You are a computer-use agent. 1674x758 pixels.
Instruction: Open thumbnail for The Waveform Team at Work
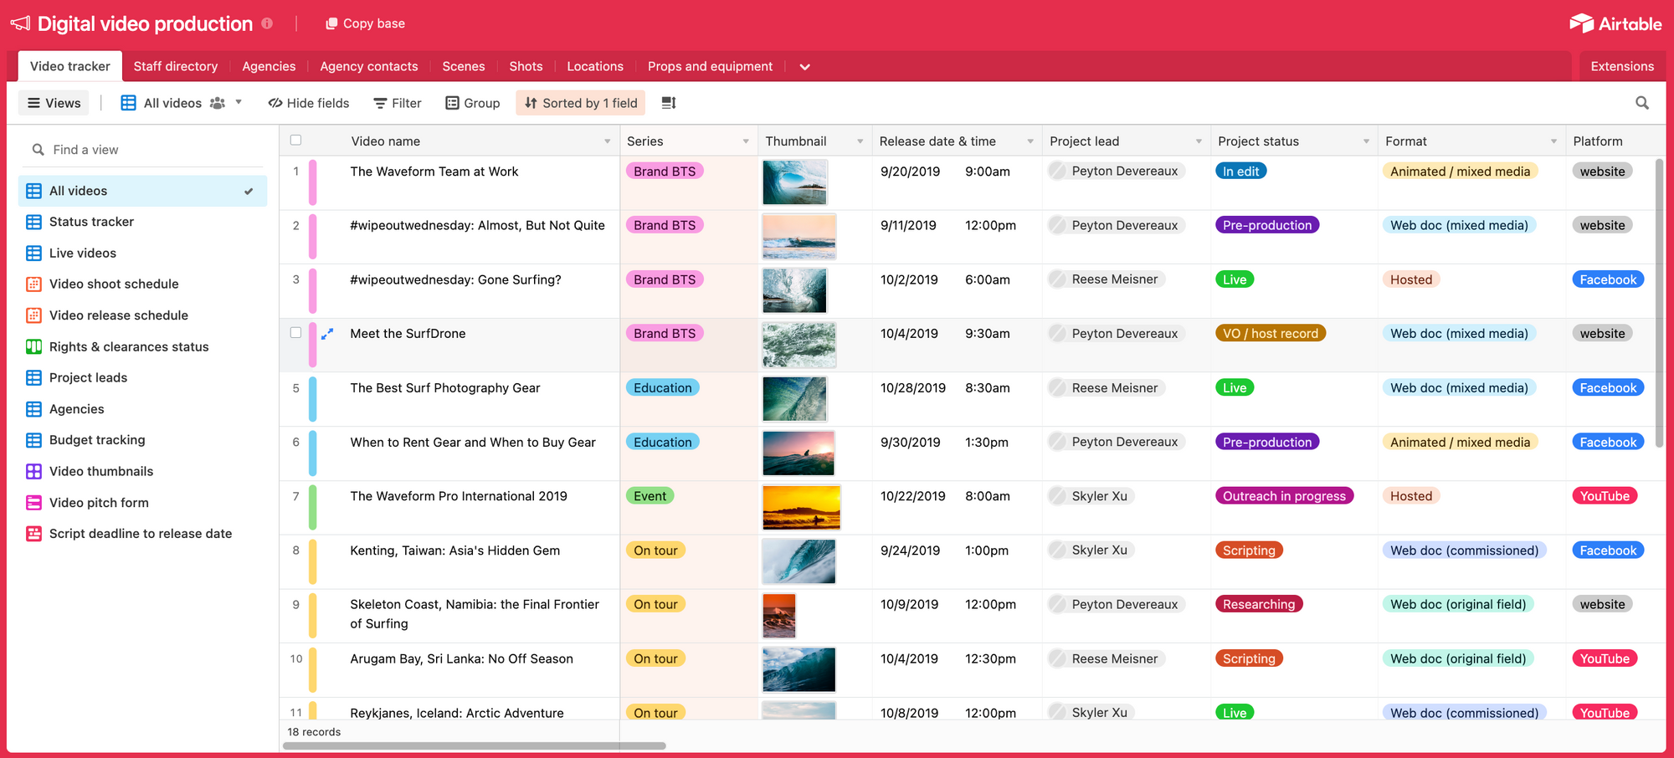pos(795,182)
